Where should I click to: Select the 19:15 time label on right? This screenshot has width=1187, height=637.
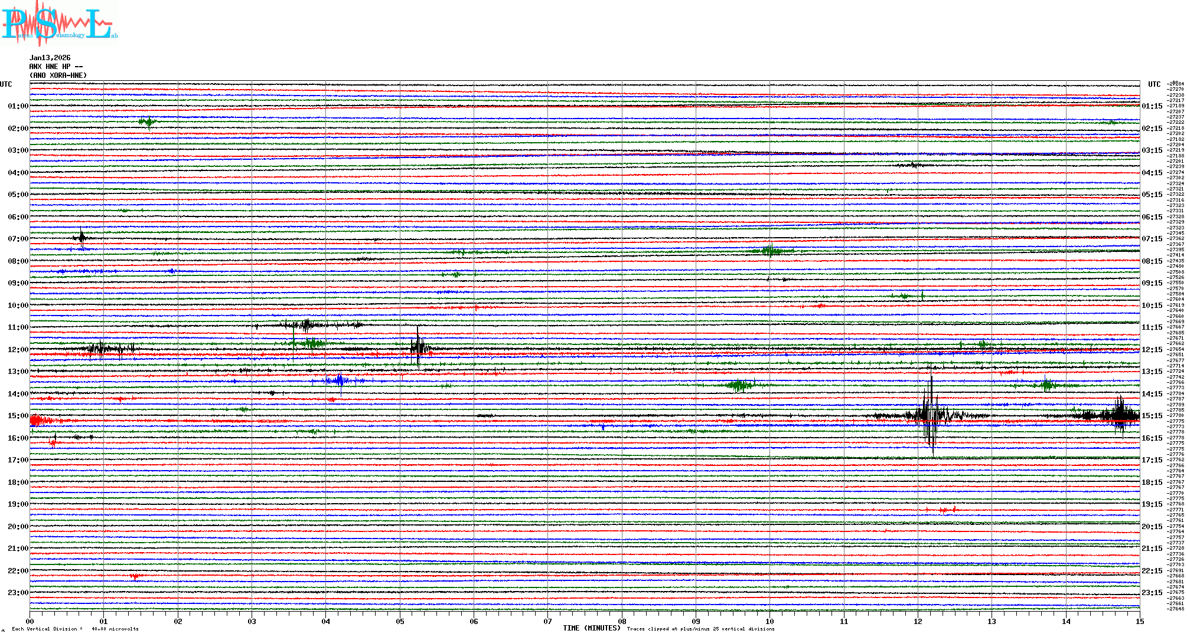point(1152,504)
